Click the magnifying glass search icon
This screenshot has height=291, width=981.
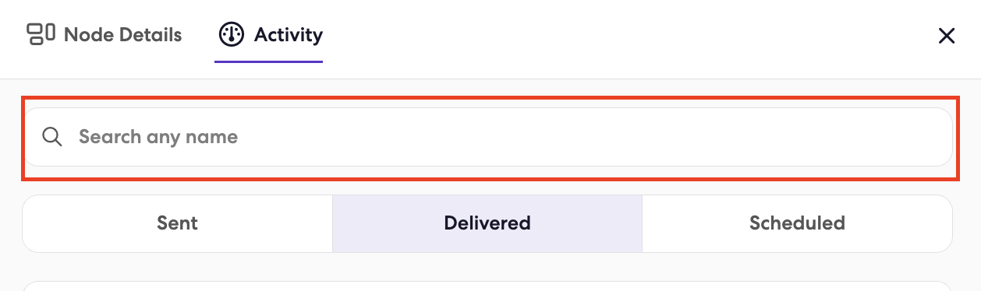tap(52, 137)
